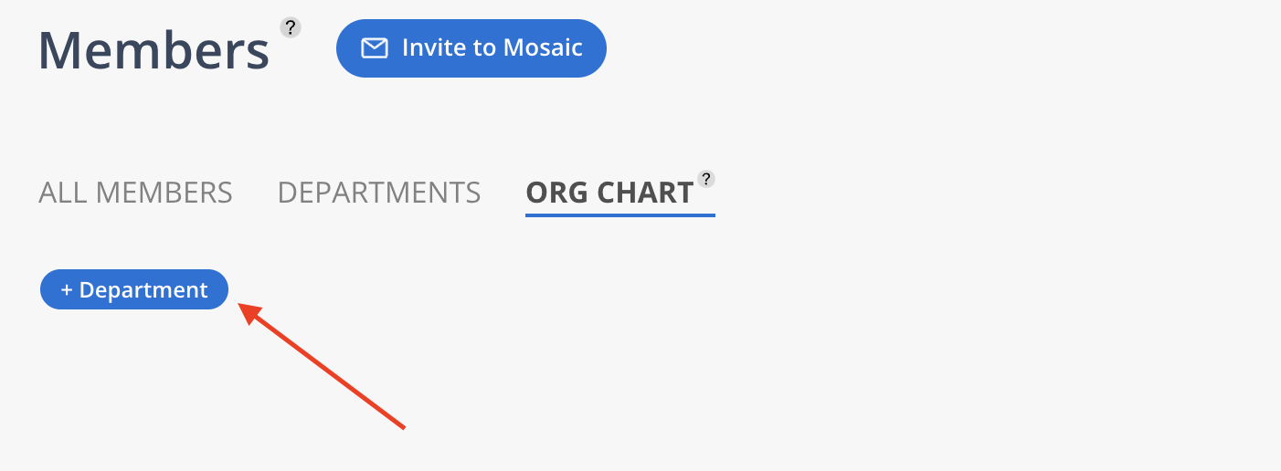Image resolution: width=1281 pixels, height=471 pixels.
Task: Click the help icon beside Members heading
Action: click(291, 27)
